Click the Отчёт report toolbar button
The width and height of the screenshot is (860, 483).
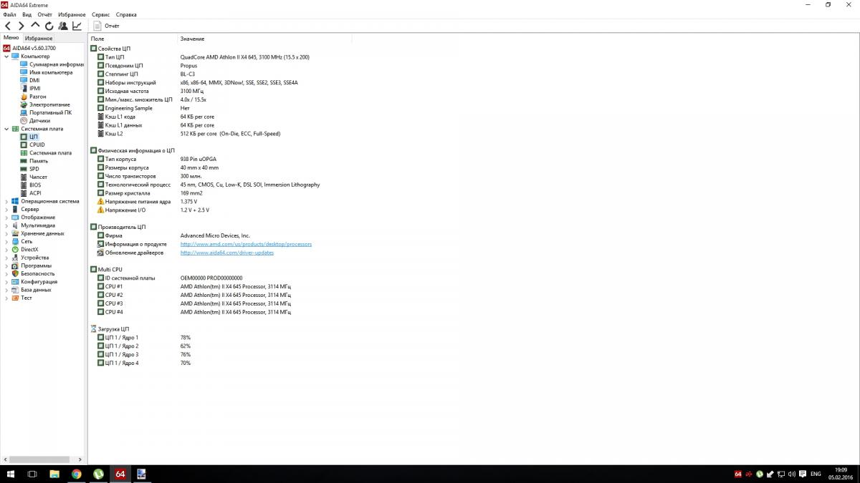point(107,26)
